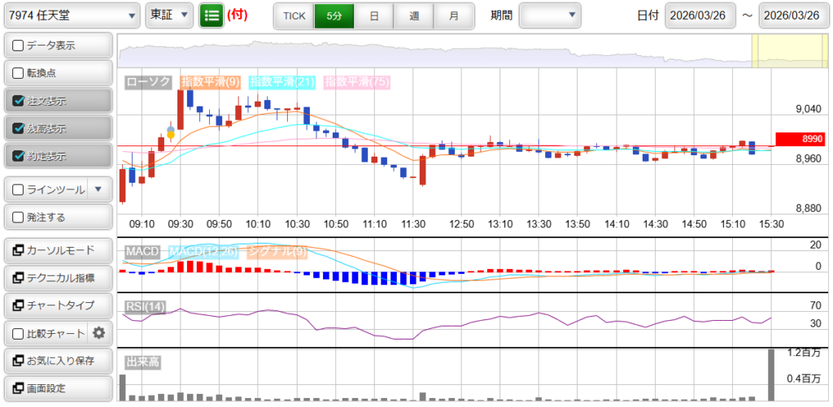Viewport: 833px width, 407px height.
Task: Click the start date field 2026/03/26
Action: pyautogui.click(x=700, y=15)
